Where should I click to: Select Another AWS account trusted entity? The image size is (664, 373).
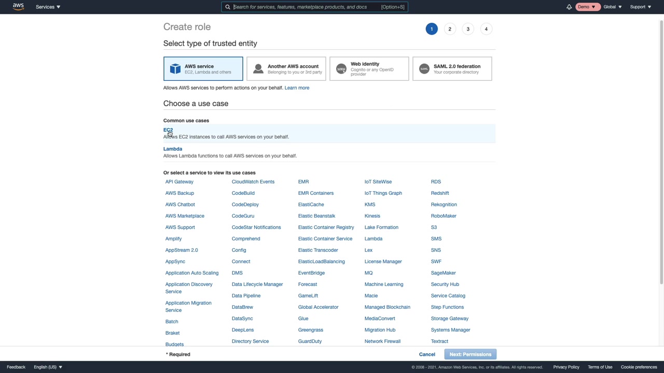[x=286, y=69]
